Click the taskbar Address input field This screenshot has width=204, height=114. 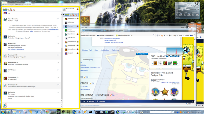tap(160, 112)
